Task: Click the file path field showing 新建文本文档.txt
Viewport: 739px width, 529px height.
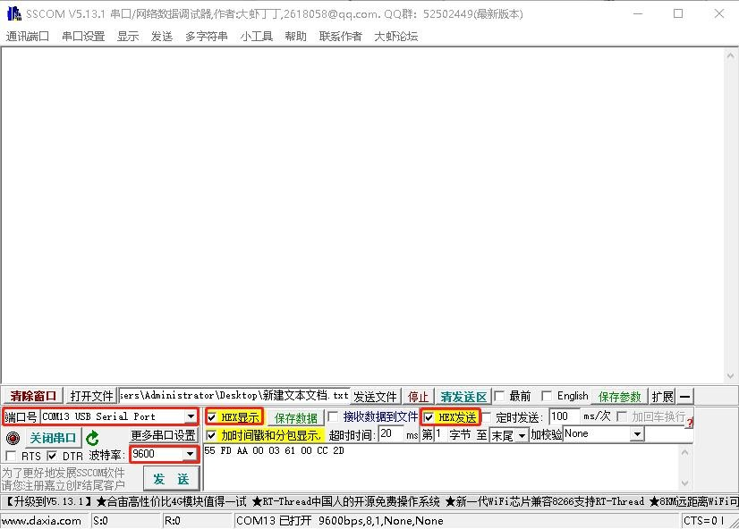Action: (234, 396)
